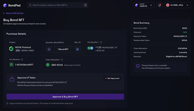Click the NOVA redeemable token value
Screen dimensions: 194x111
point(184,40)
